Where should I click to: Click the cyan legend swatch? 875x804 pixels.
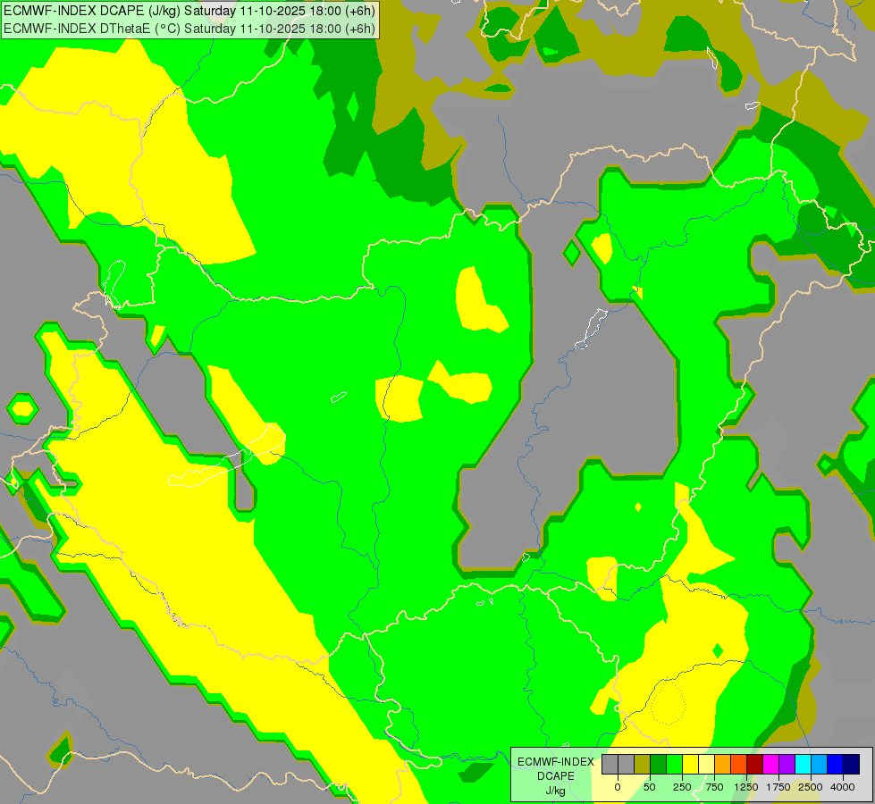click(x=803, y=765)
